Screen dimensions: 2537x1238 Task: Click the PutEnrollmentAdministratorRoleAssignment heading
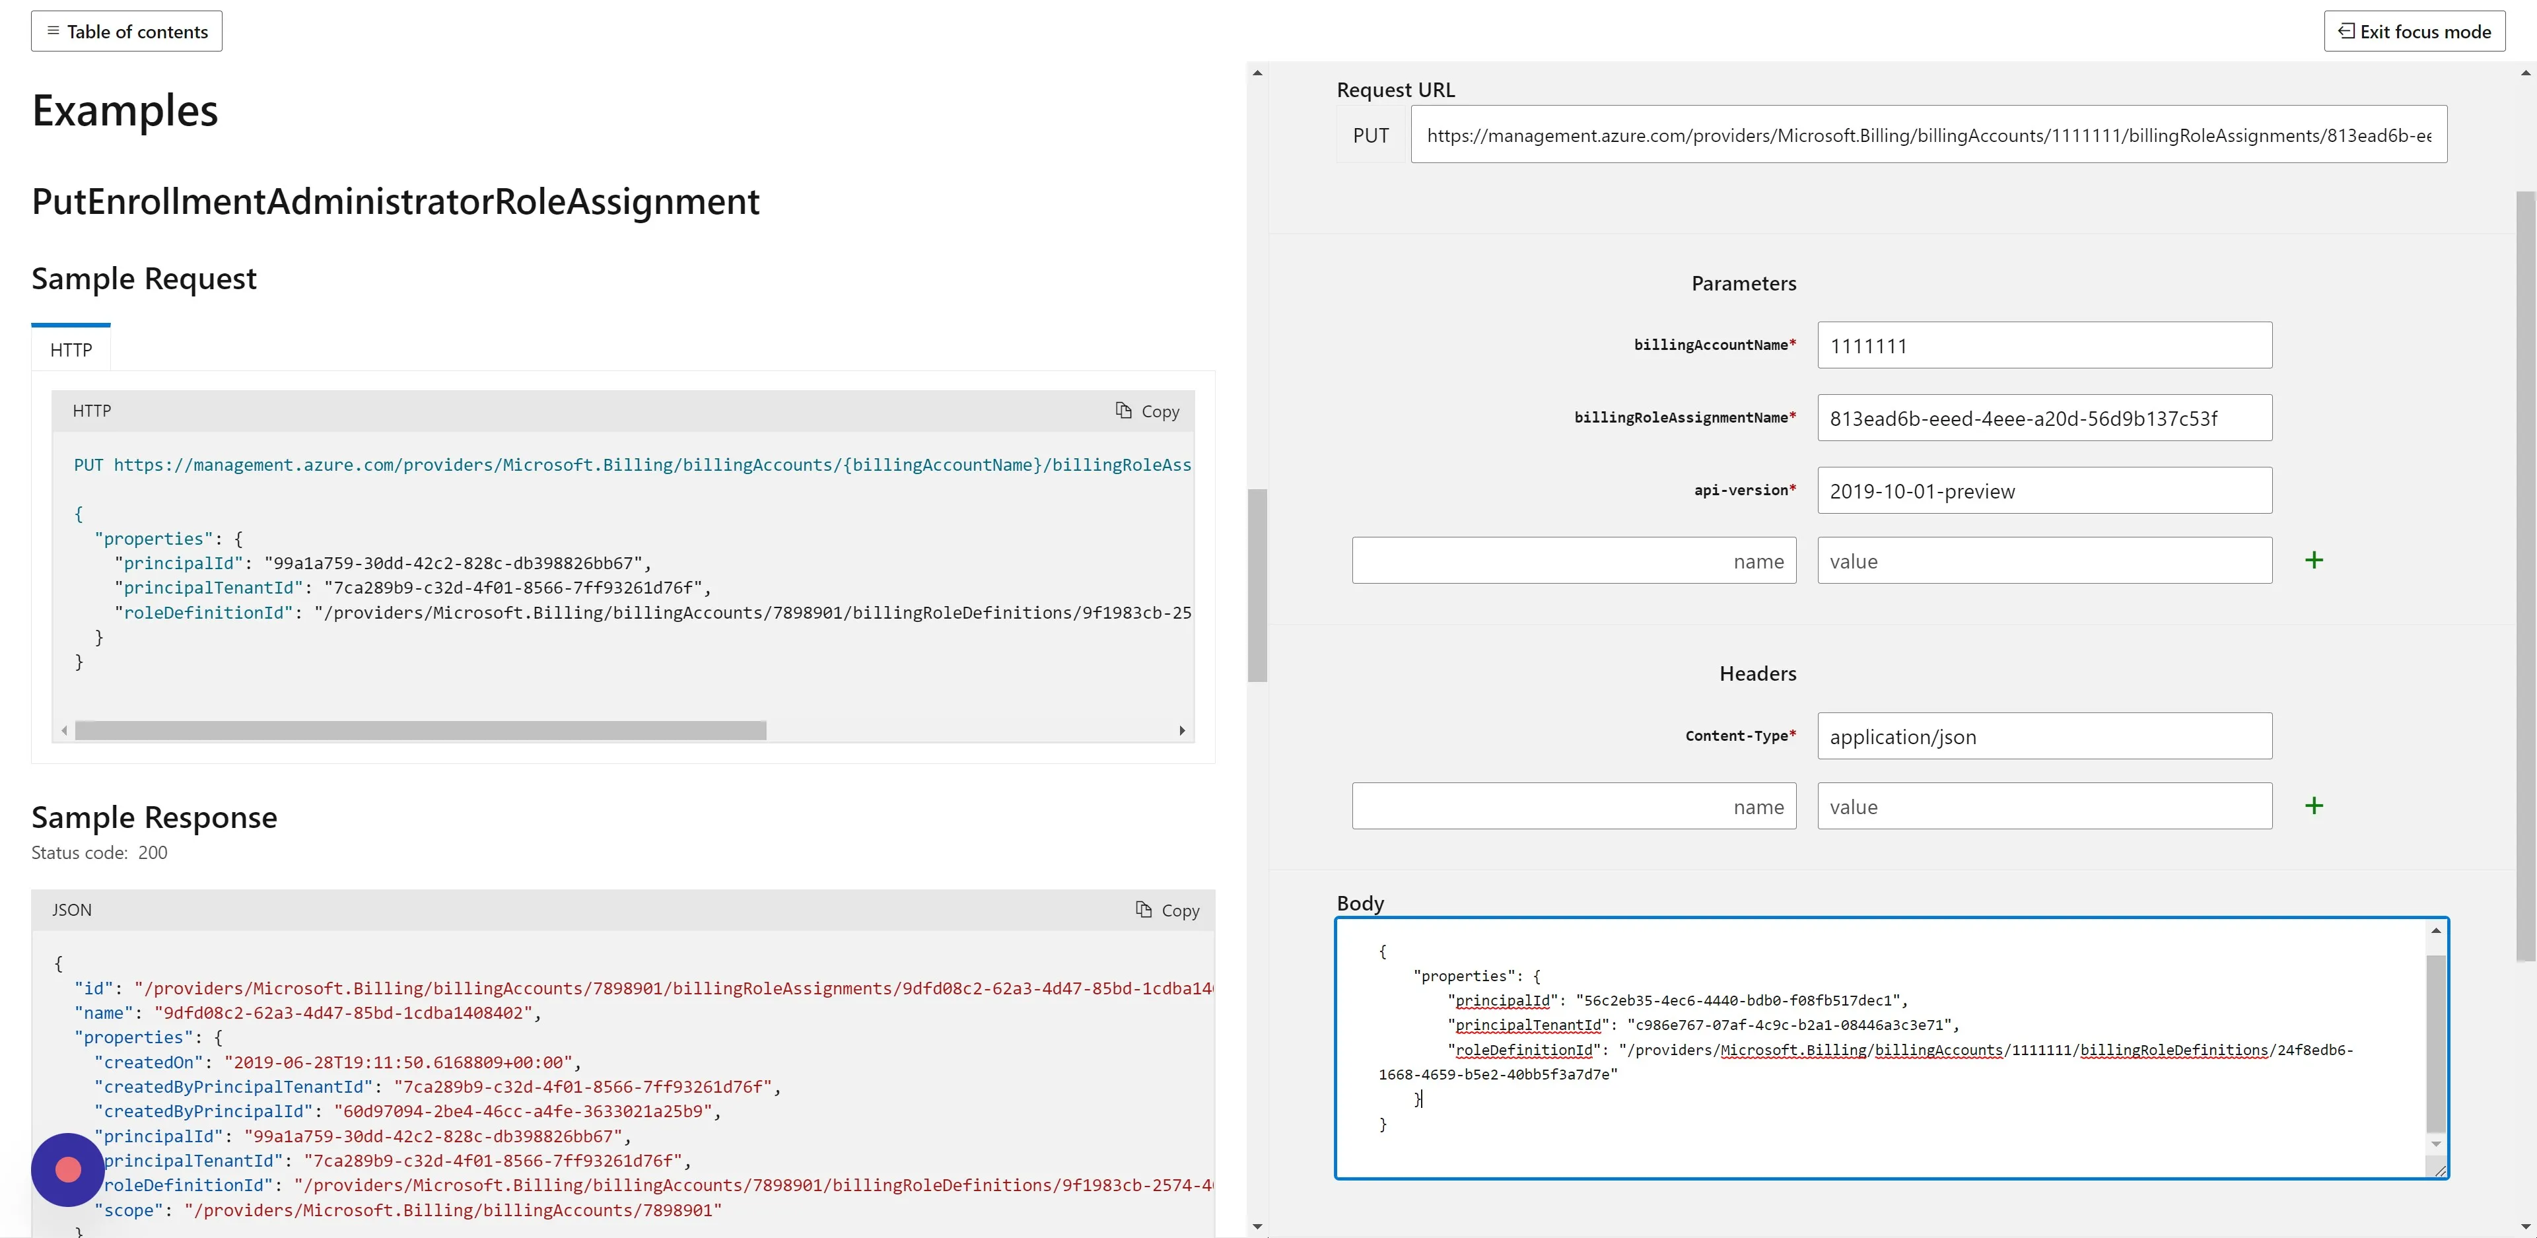(x=396, y=202)
